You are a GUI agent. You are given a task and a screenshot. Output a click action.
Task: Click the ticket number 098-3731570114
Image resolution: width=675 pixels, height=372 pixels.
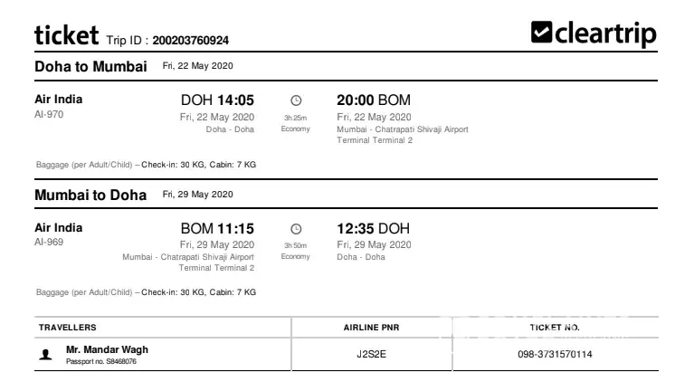pyautogui.click(x=555, y=354)
